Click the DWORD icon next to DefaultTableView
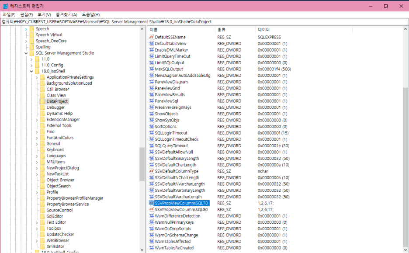The height and width of the screenshot is (253, 409). (x=151, y=43)
